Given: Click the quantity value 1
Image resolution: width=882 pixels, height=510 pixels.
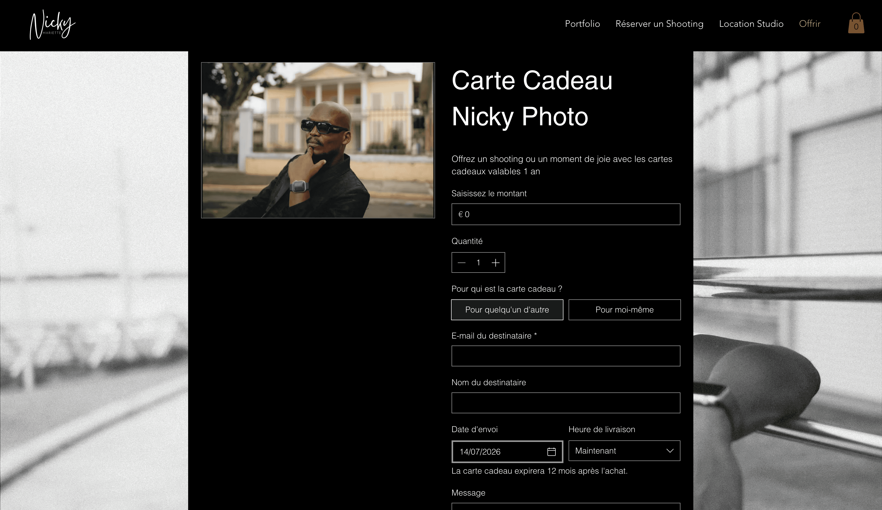Looking at the screenshot, I should pos(478,262).
